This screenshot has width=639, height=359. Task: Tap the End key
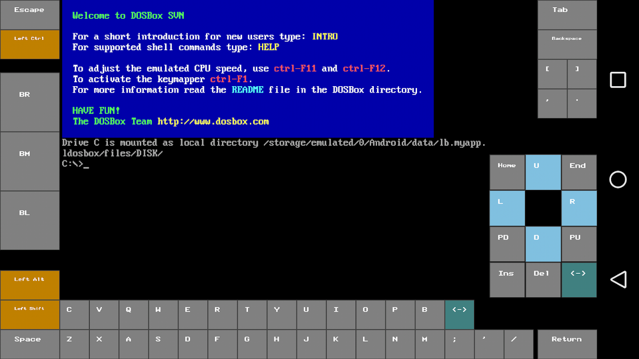coord(579,172)
